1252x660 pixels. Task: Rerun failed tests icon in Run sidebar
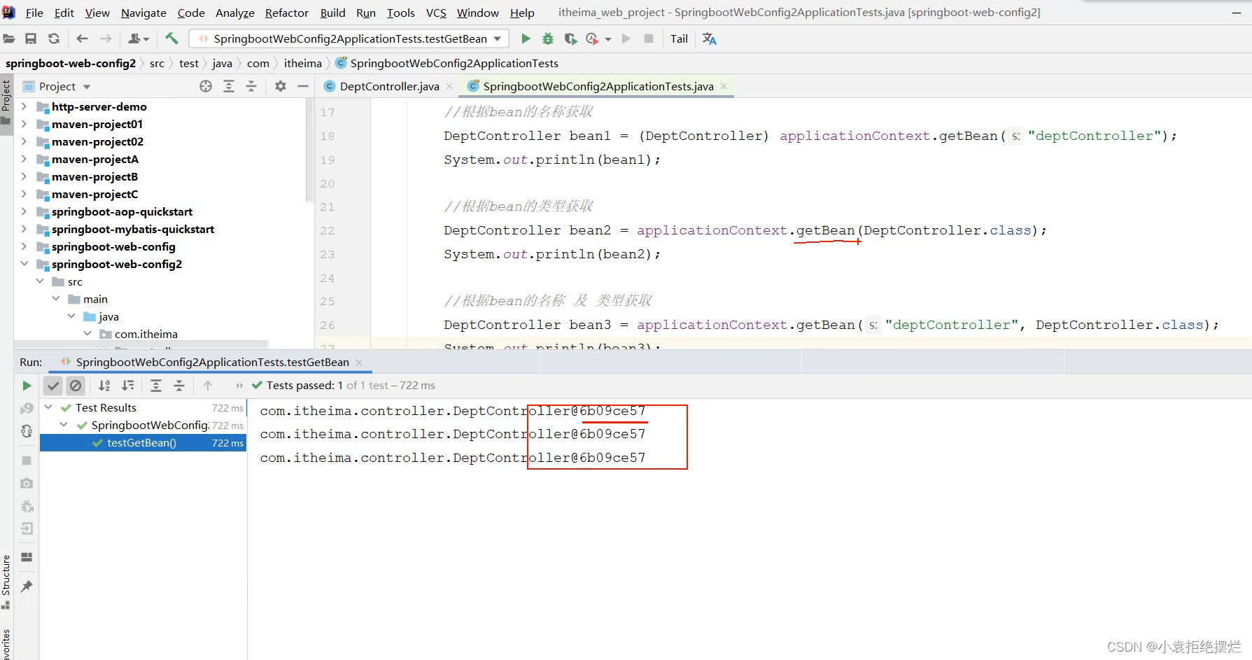pyautogui.click(x=27, y=408)
